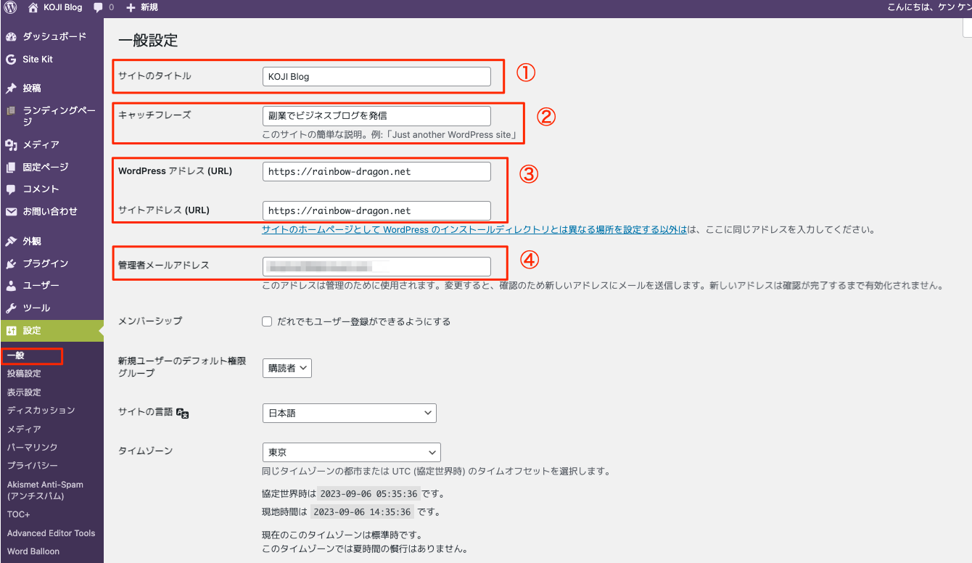Click the Site Kit G icon
The image size is (972, 563).
[x=11, y=59]
